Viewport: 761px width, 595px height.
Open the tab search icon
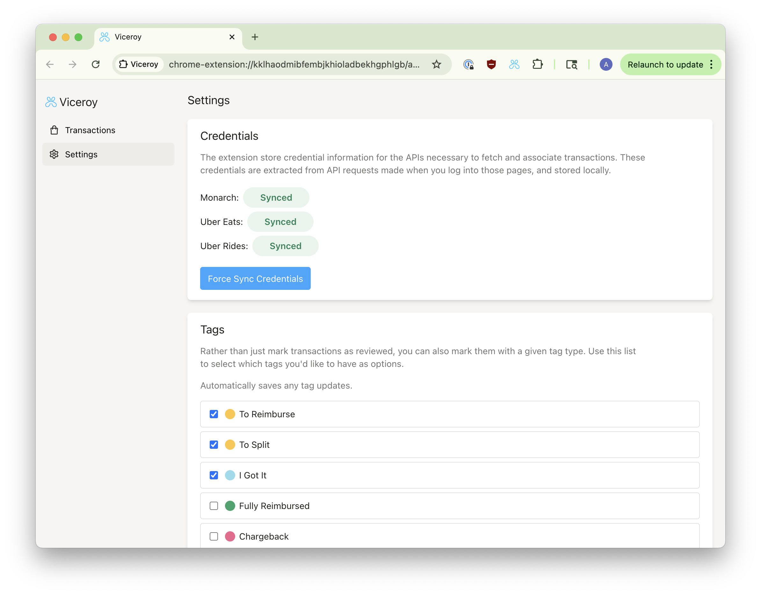pos(571,64)
